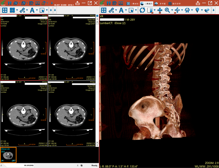Screen dimensions: 219x168
Task: Open window level dropdown arrow in VR toolbar
Action: pyautogui.click(x=155, y=10)
